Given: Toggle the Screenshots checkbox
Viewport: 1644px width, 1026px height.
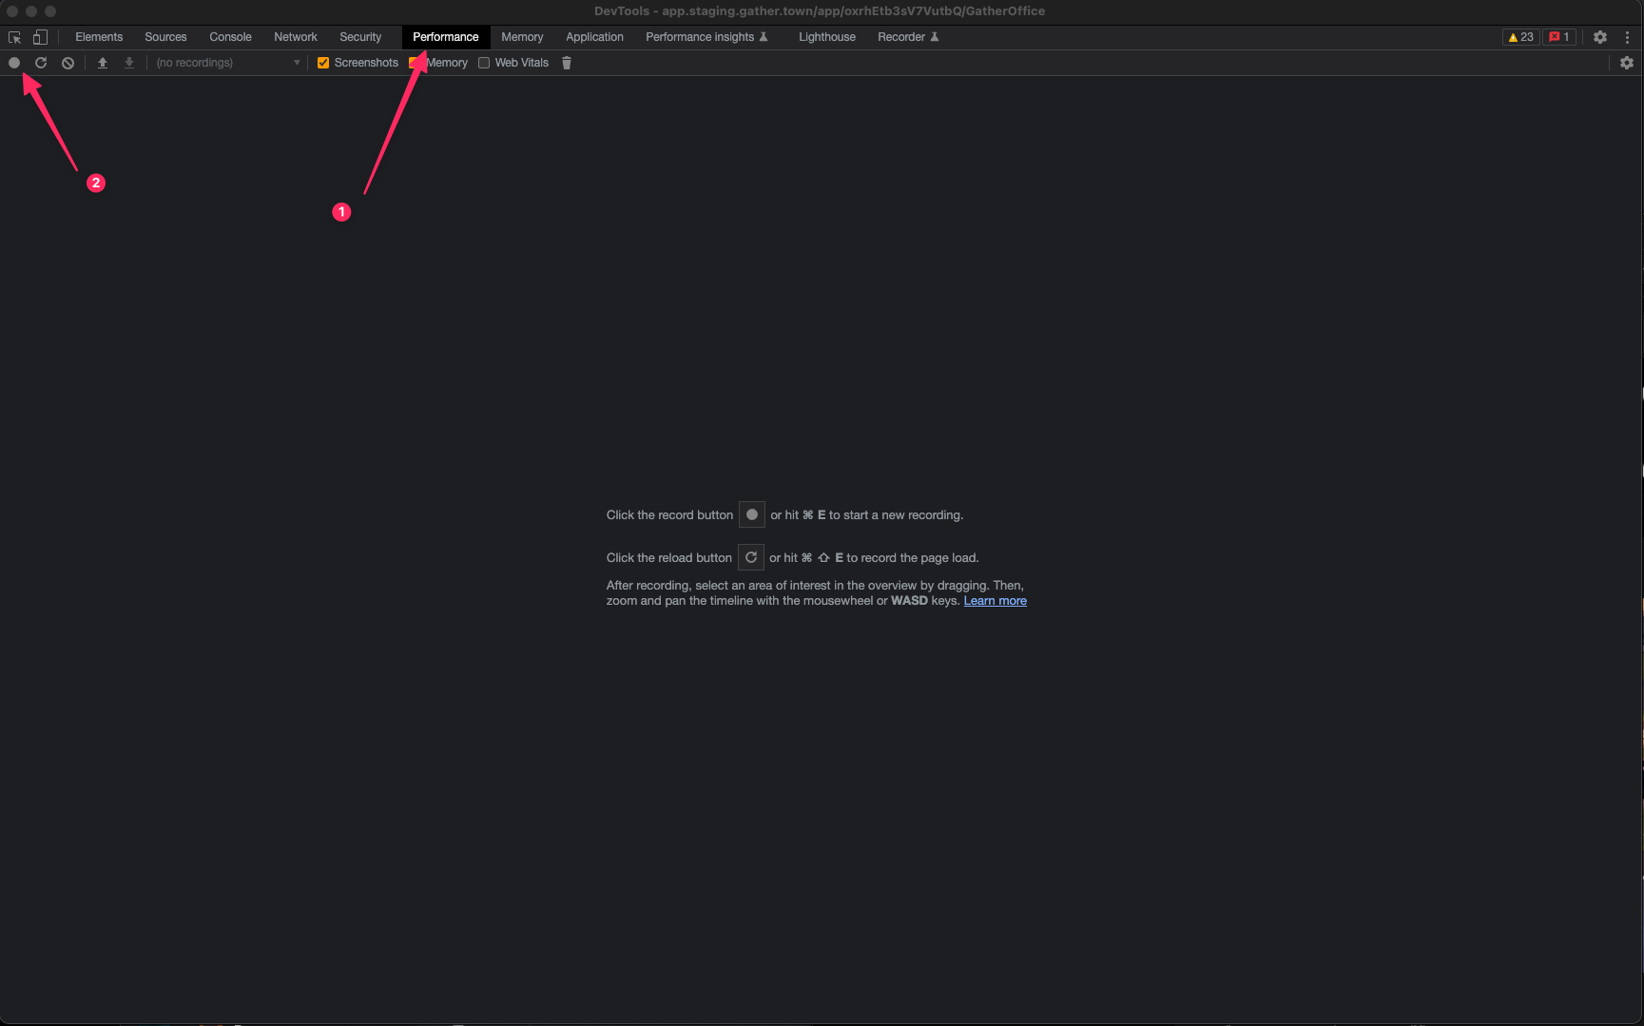Looking at the screenshot, I should (323, 63).
